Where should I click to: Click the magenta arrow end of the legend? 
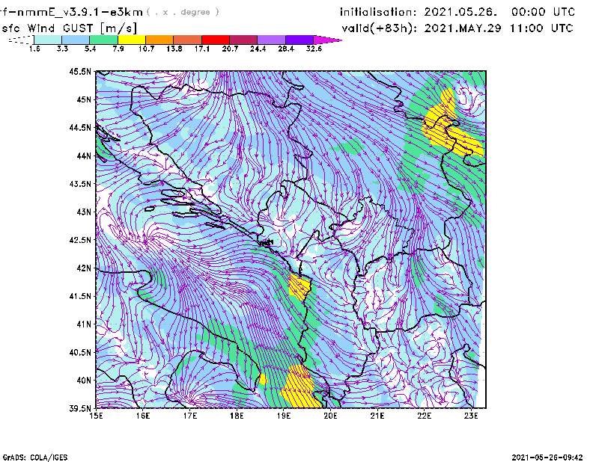pos(327,40)
